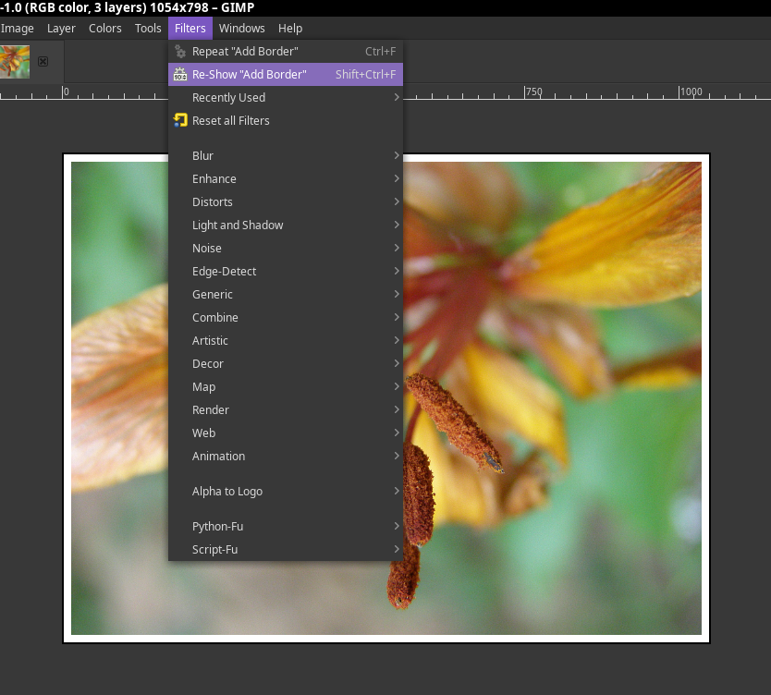This screenshot has height=695, width=771.
Task: Open the Windows menu
Action: 242,28
